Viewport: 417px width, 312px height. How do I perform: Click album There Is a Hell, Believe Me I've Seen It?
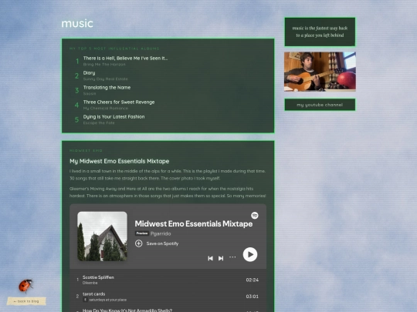(x=125, y=58)
